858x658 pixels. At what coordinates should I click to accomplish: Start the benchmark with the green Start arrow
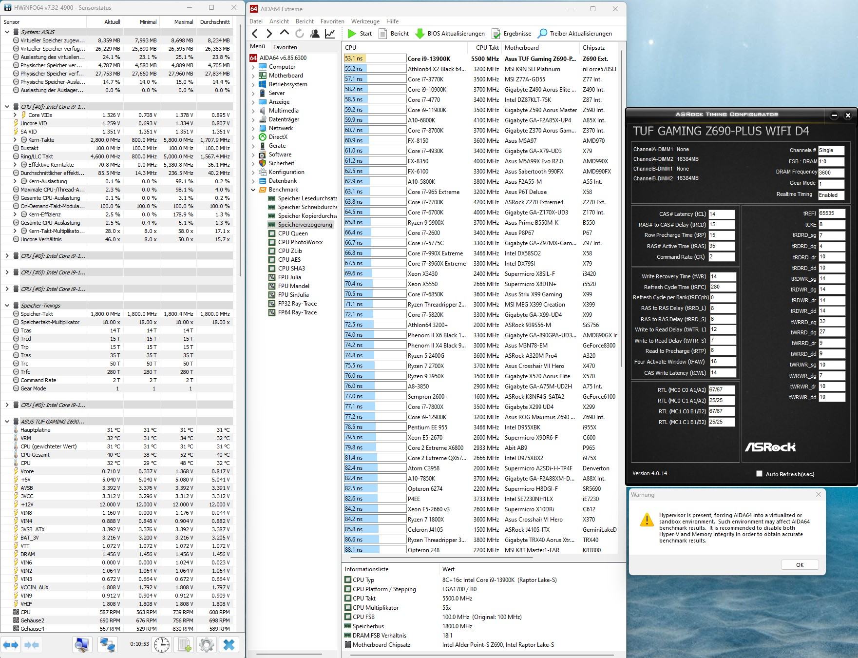pos(360,34)
